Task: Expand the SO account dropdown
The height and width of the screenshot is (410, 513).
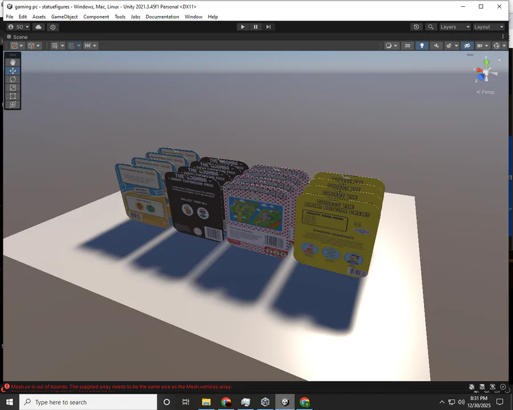Action: [19, 27]
